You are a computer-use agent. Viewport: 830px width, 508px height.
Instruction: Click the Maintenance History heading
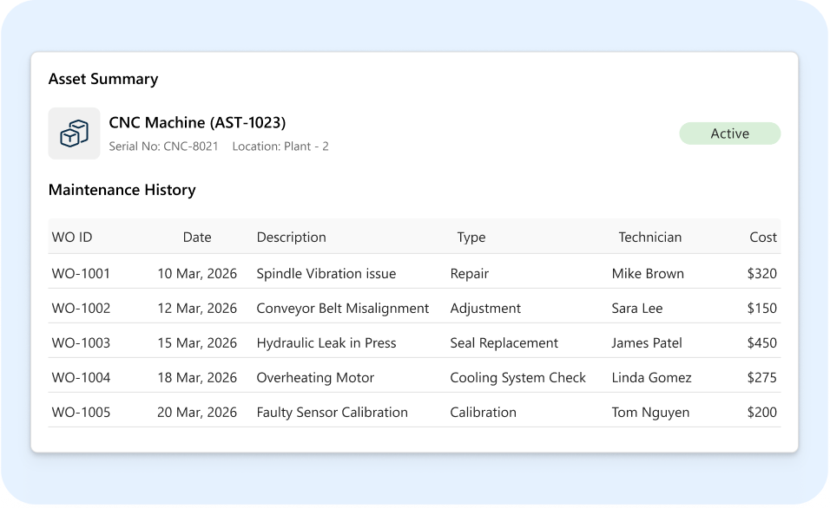point(122,190)
